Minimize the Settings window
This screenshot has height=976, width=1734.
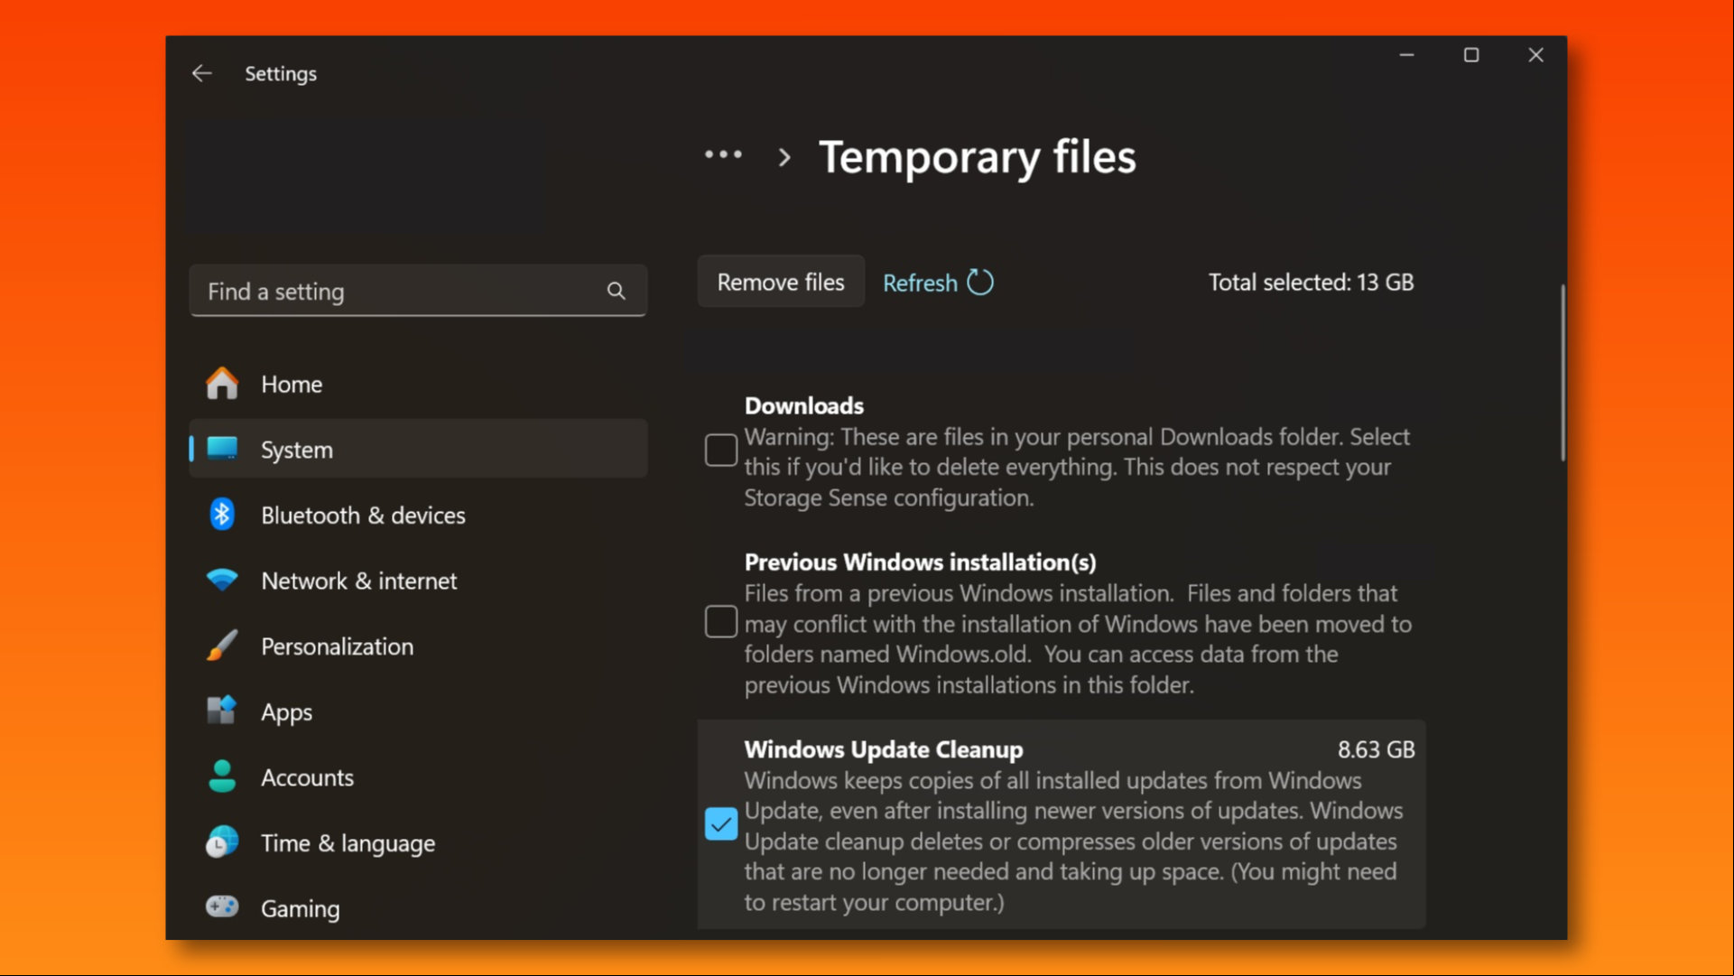[1406, 55]
